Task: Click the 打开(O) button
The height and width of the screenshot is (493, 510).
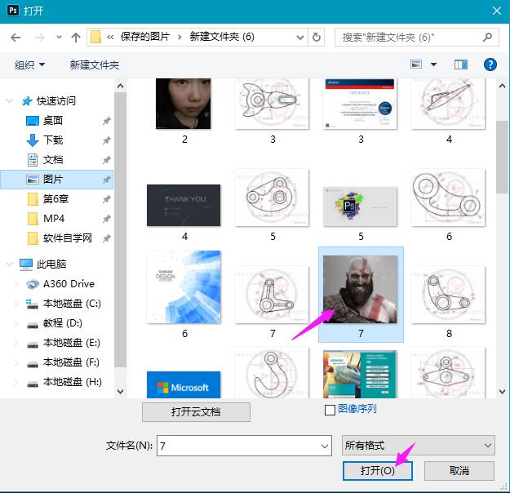Action: (x=378, y=470)
